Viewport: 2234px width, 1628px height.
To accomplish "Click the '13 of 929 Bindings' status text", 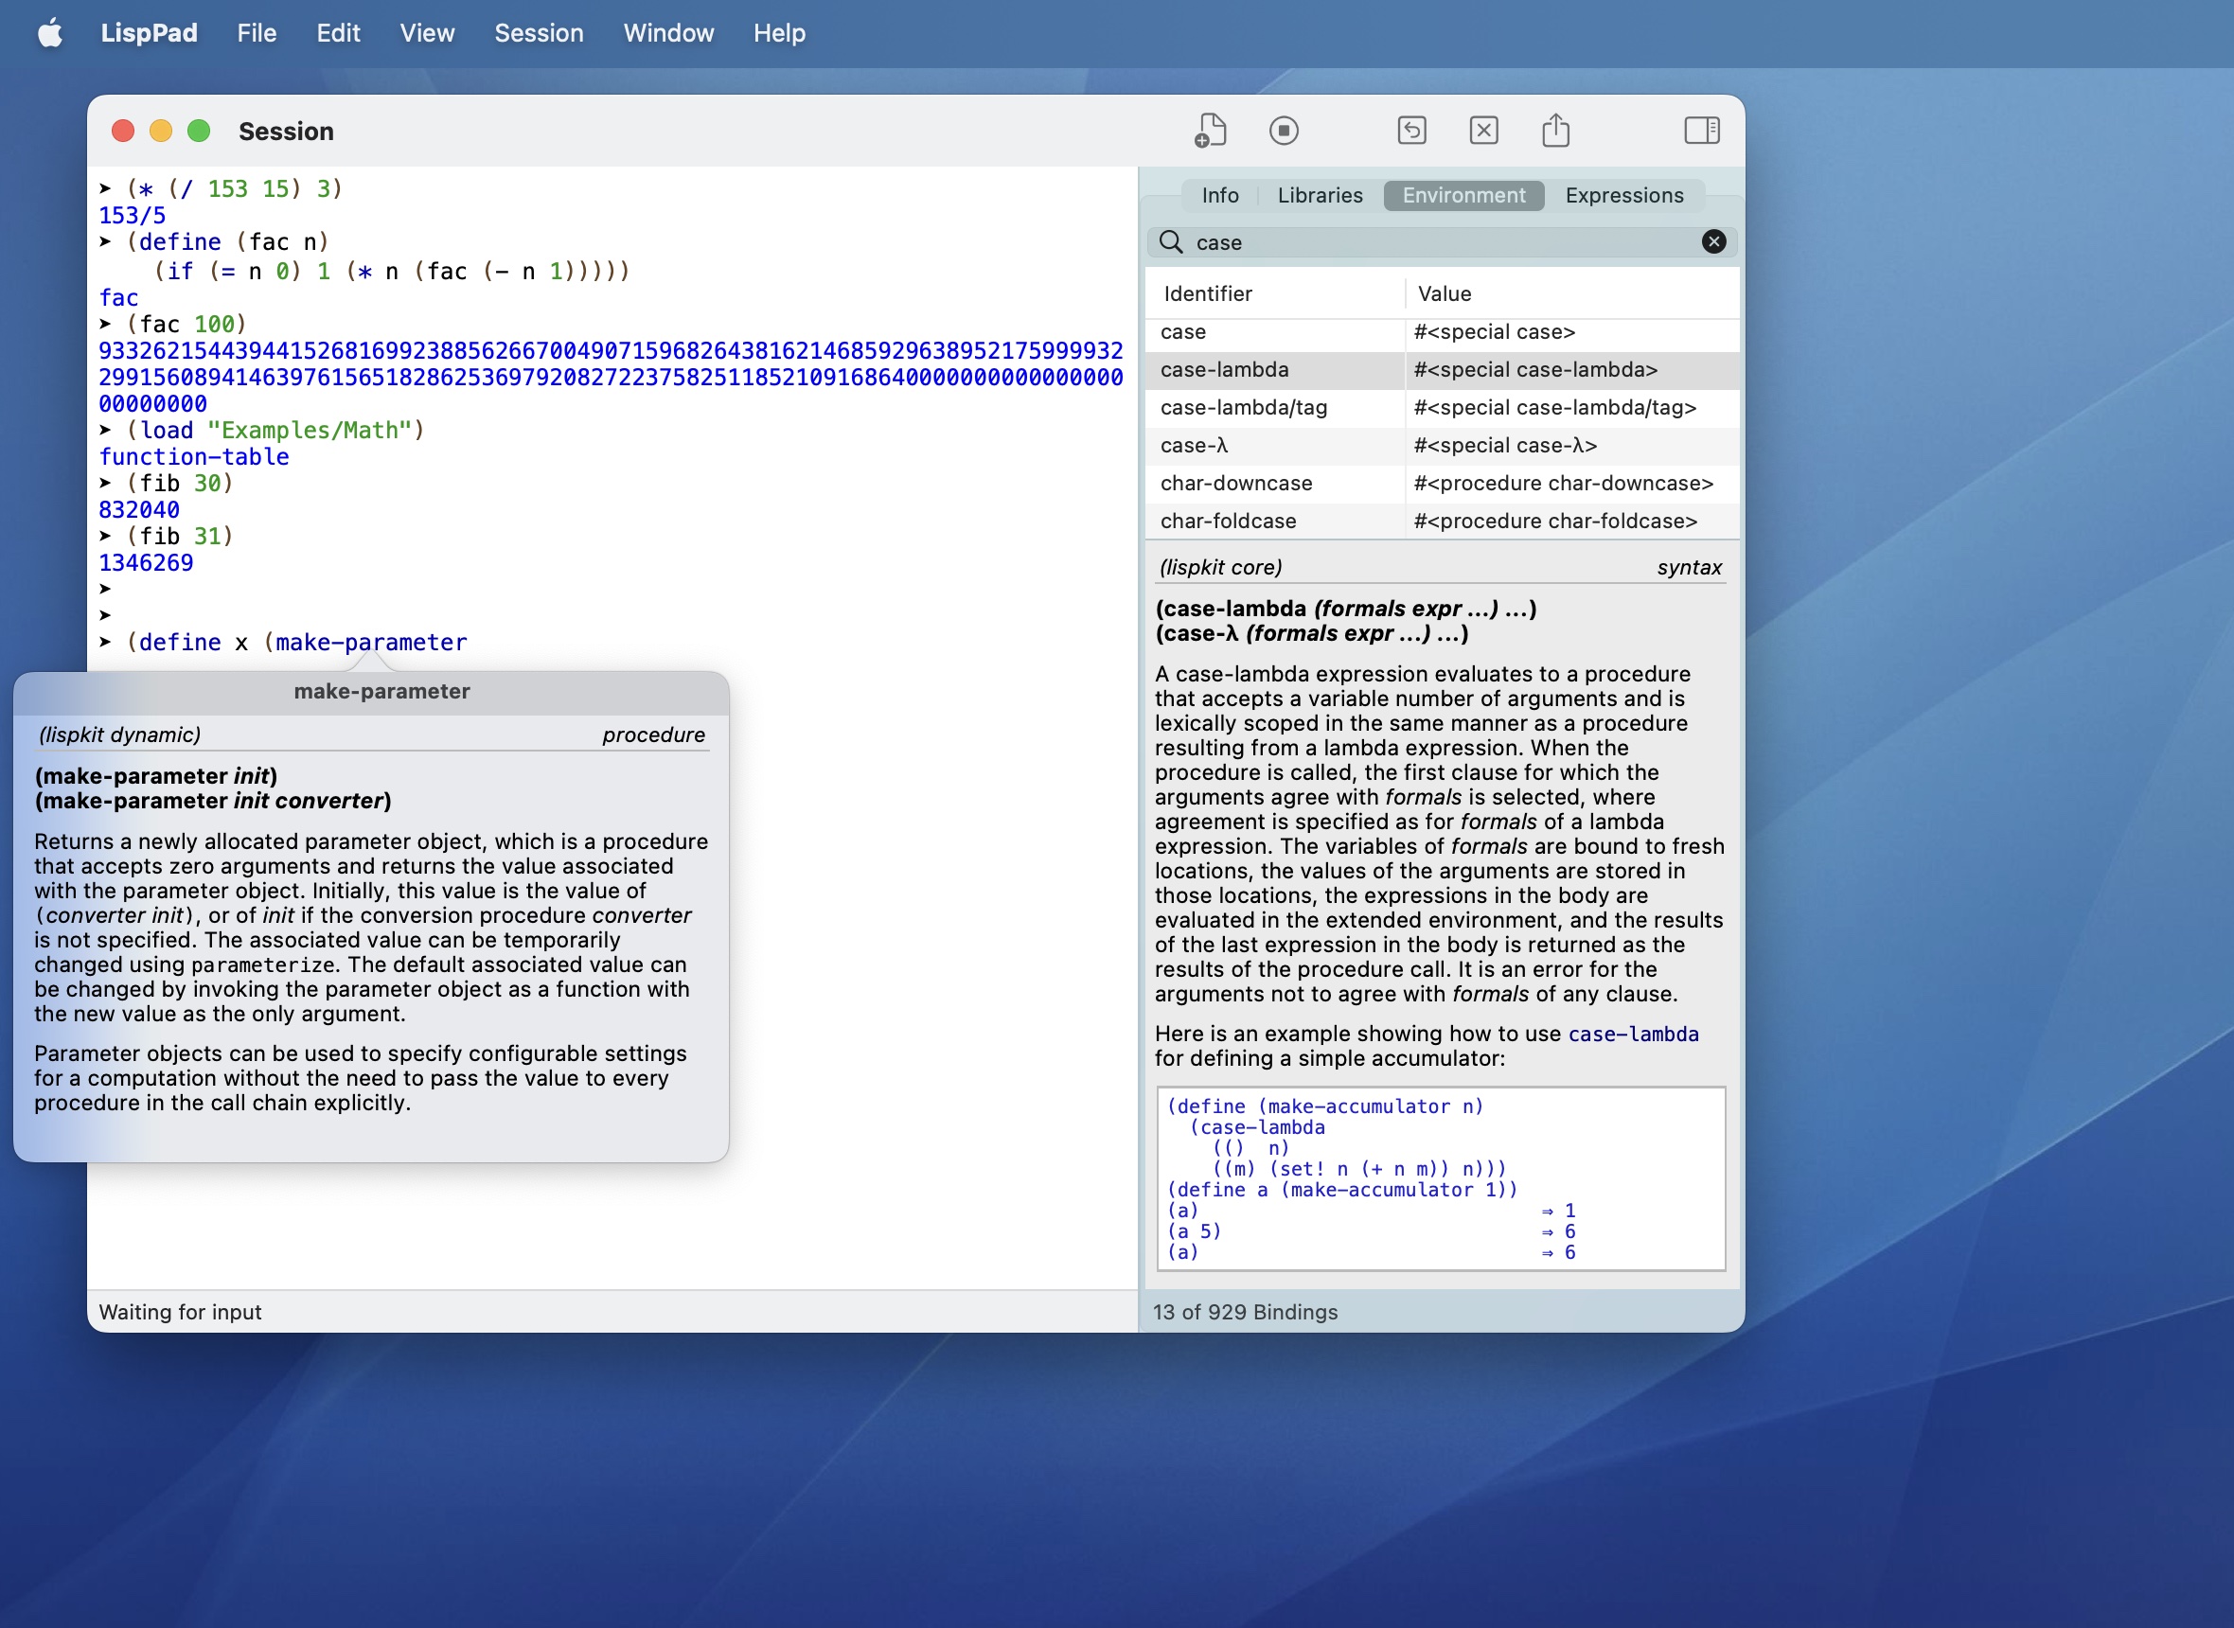I will pos(1245,1312).
